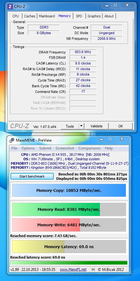The height and width of the screenshot is (281, 140).
Task: Open the Comparisons menu
Action: click(89, 148)
